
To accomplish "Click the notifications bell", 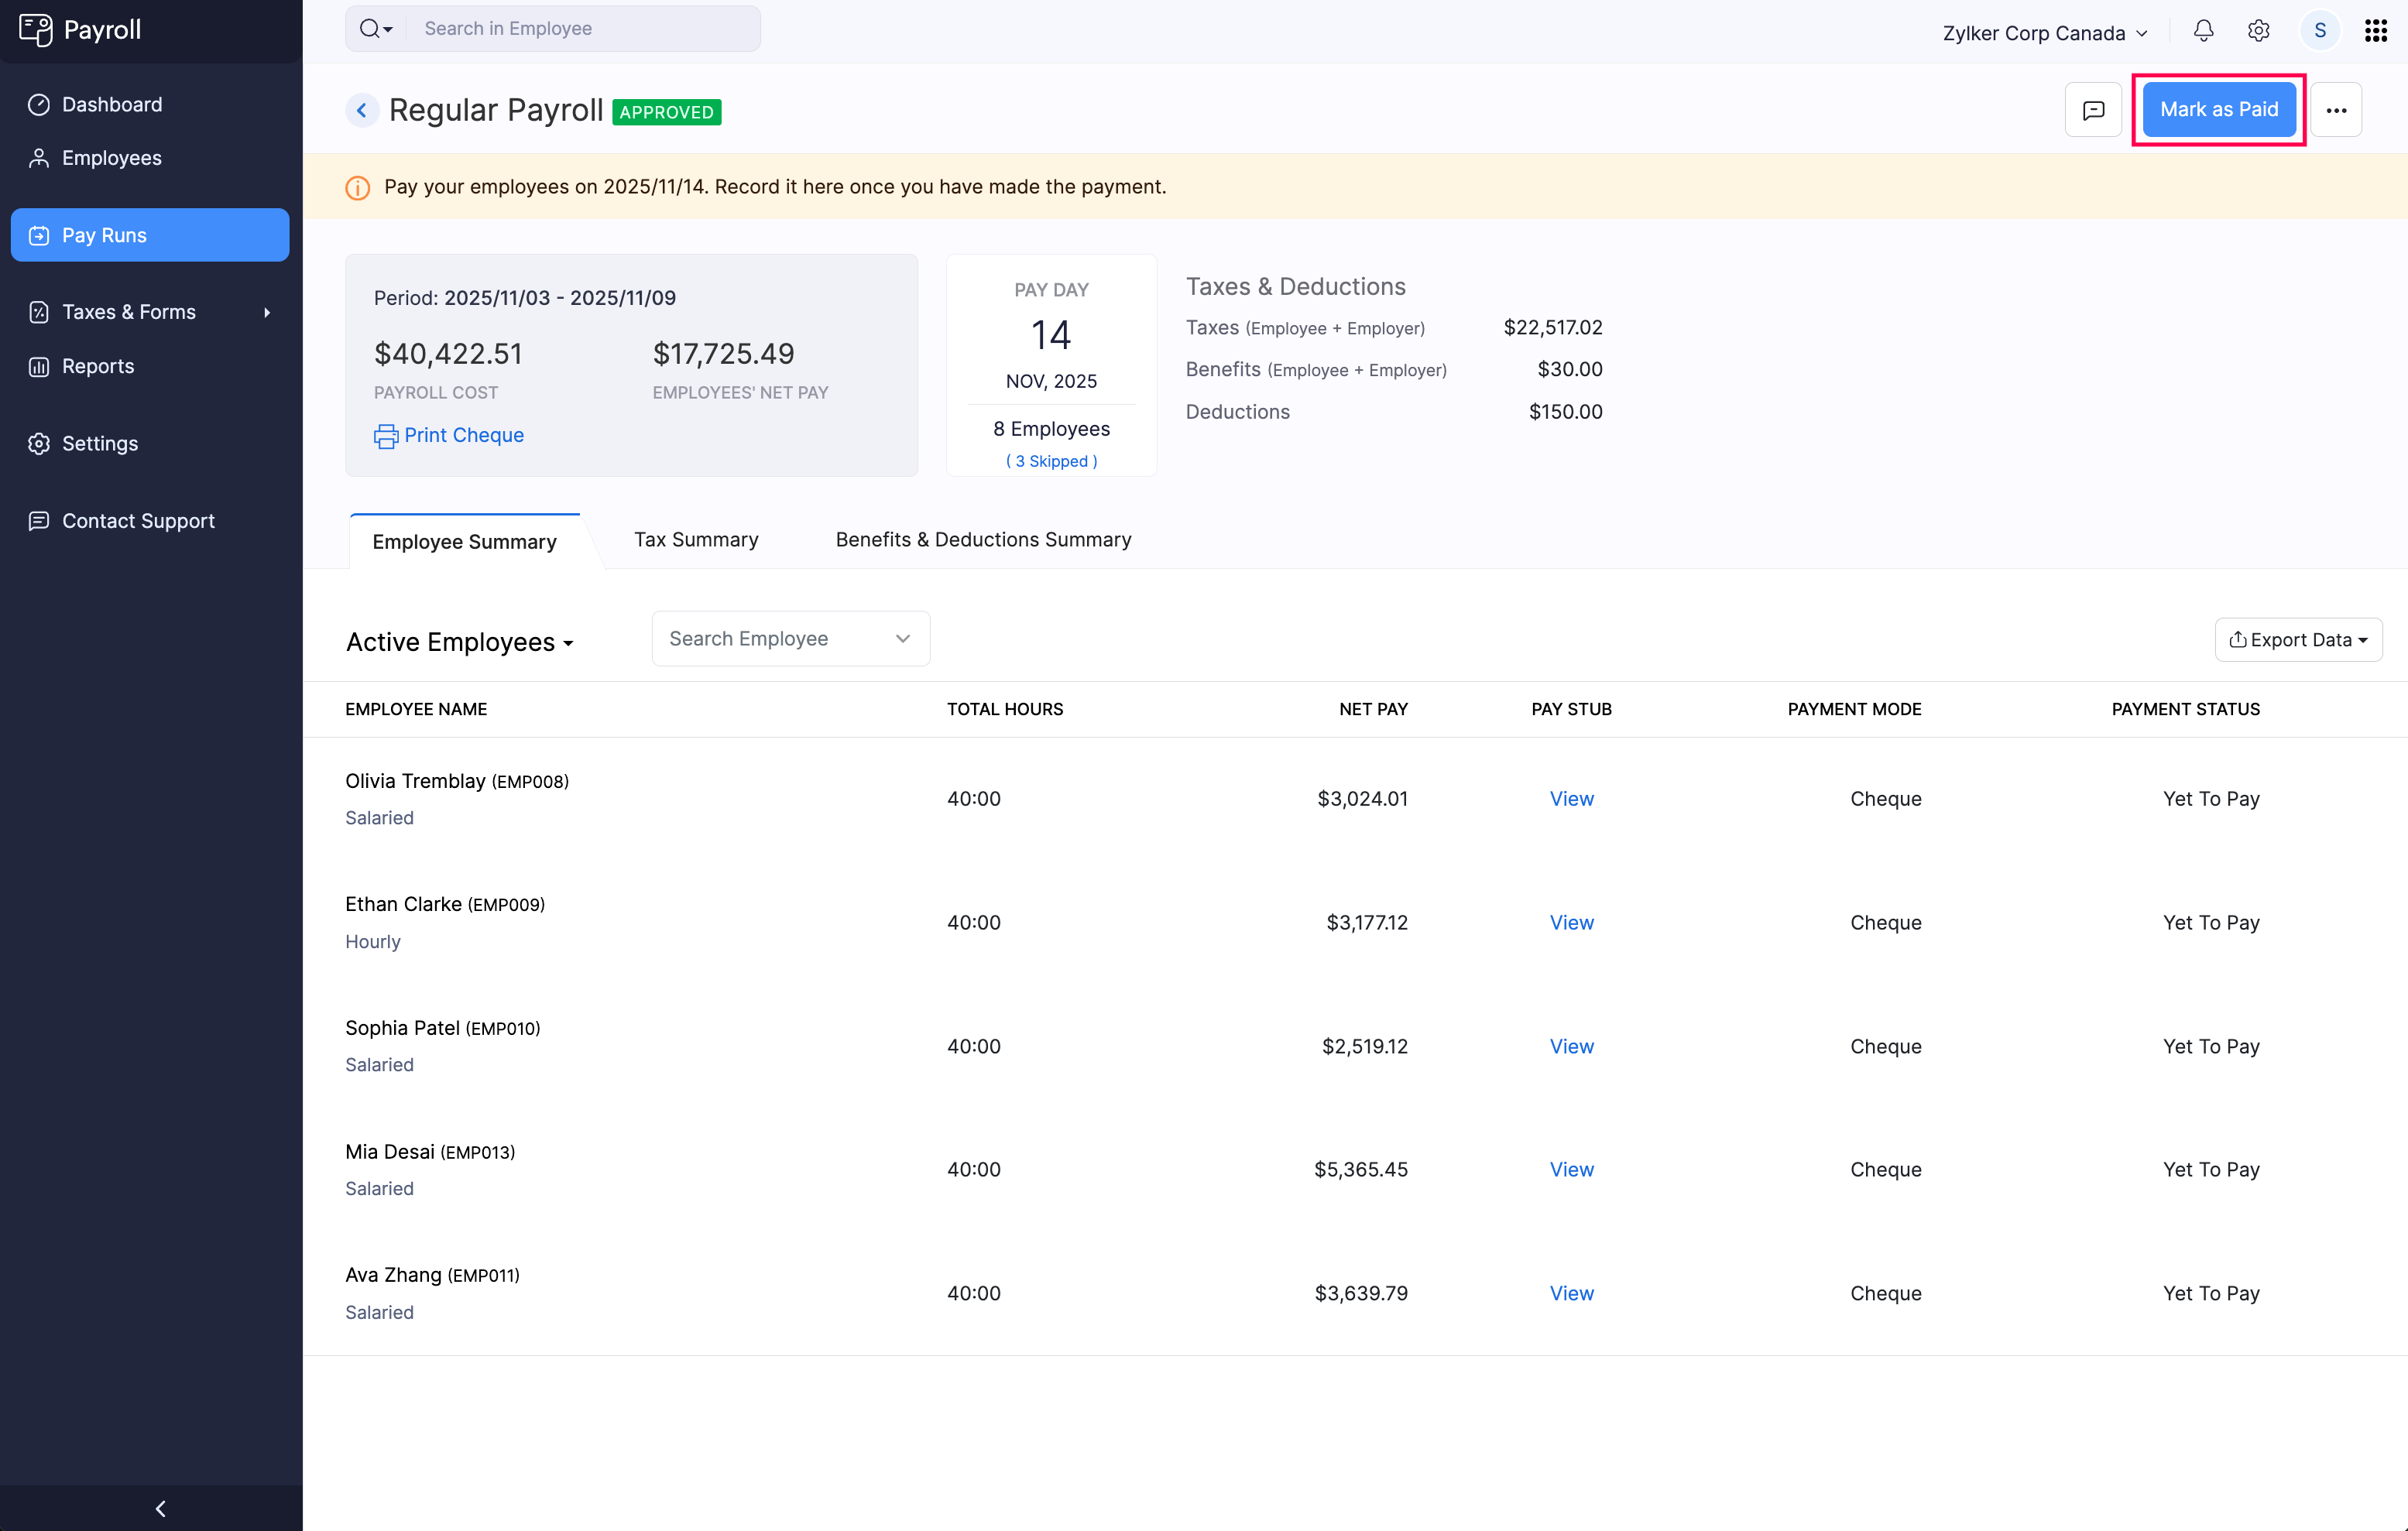I will point(2203,31).
